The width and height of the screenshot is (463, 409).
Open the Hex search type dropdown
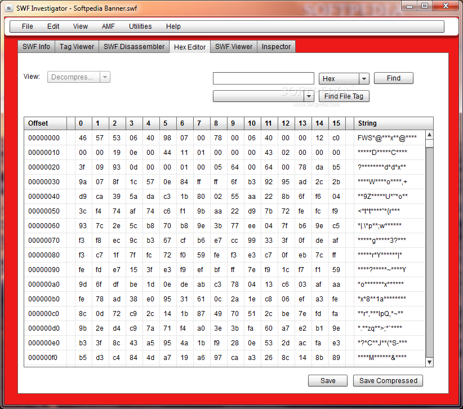coord(364,78)
